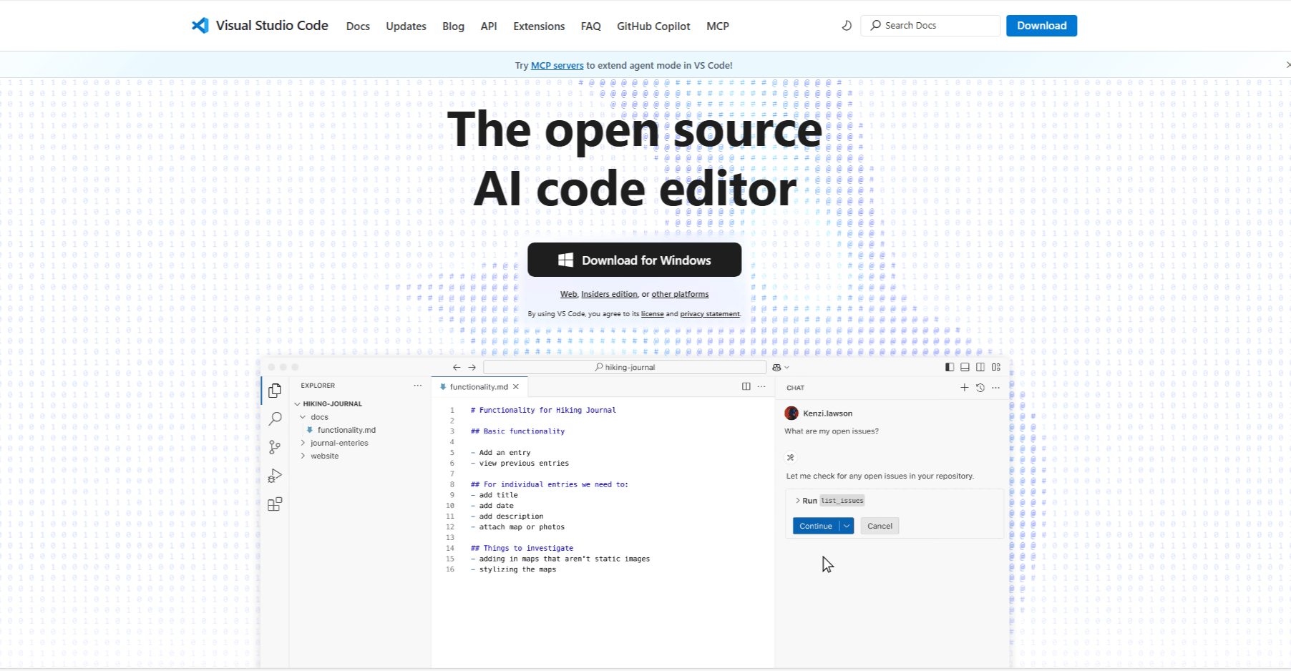Expand the website folder
1291x671 pixels.
(303, 456)
